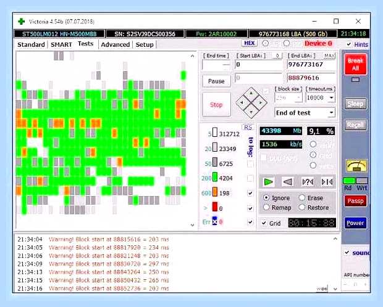Viewport: 383px width, 307px height.
Task: Click log row for block 88830720
Action: click(x=93, y=264)
